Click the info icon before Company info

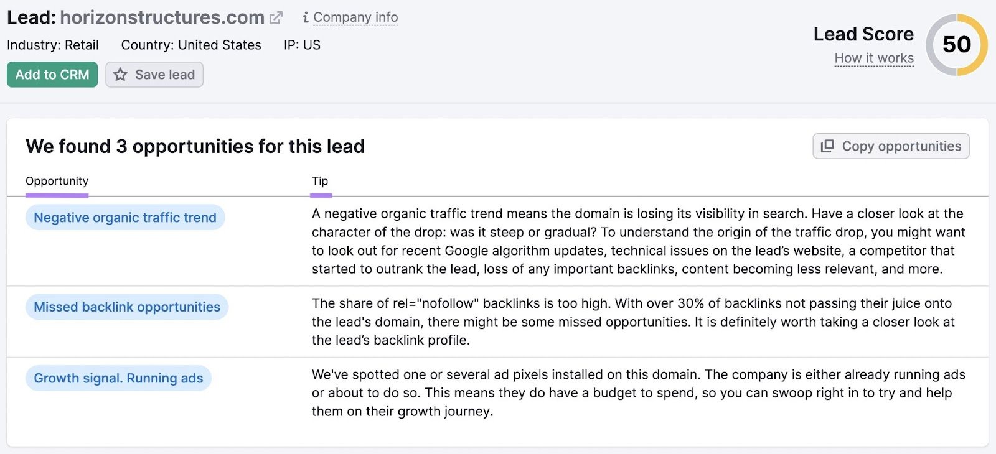pos(305,17)
